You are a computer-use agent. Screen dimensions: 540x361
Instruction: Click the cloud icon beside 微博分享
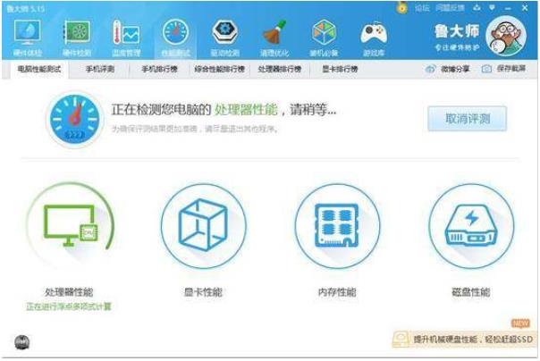pos(430,69)
